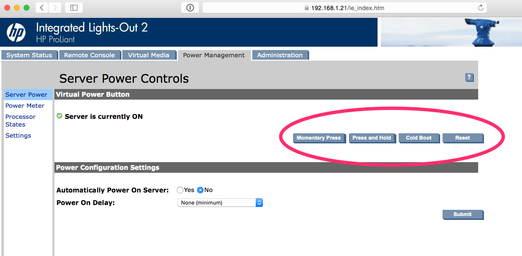Click the browser address bar

[x=344, y=8]
